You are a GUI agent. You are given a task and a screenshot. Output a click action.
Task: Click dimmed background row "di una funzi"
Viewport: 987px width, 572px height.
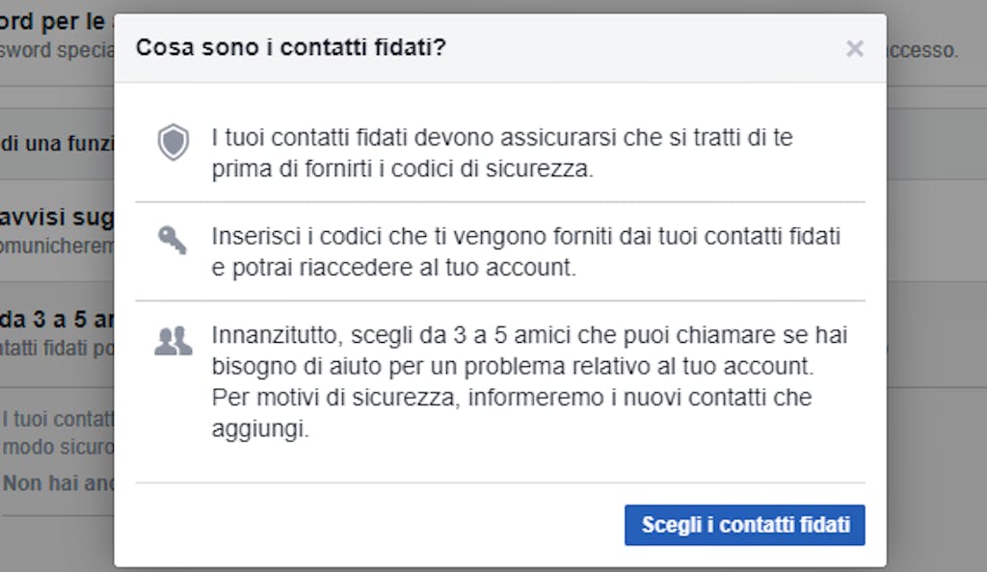click(57, 143)
